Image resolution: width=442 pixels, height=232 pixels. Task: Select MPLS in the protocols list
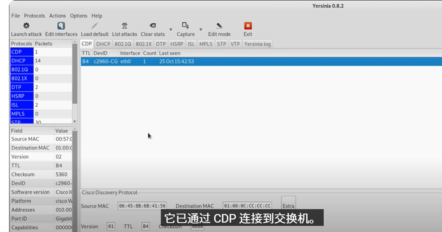pos(41,114)
